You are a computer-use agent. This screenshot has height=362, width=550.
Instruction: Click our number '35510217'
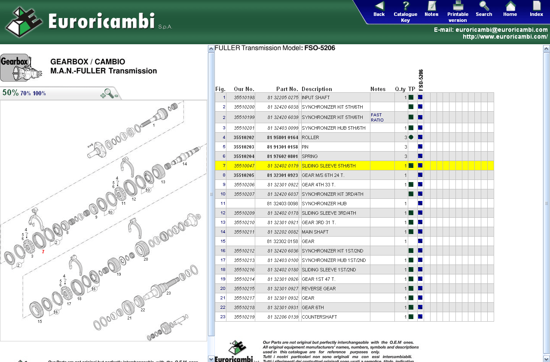(244, 298)
